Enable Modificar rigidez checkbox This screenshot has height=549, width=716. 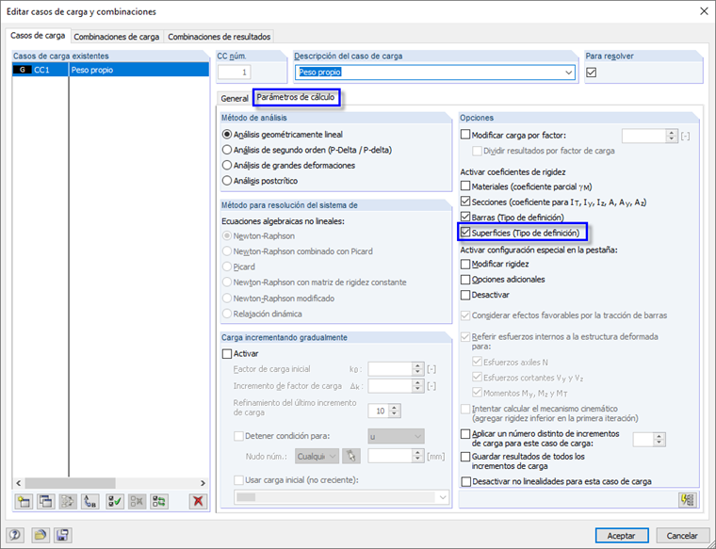tap(465, 264)
